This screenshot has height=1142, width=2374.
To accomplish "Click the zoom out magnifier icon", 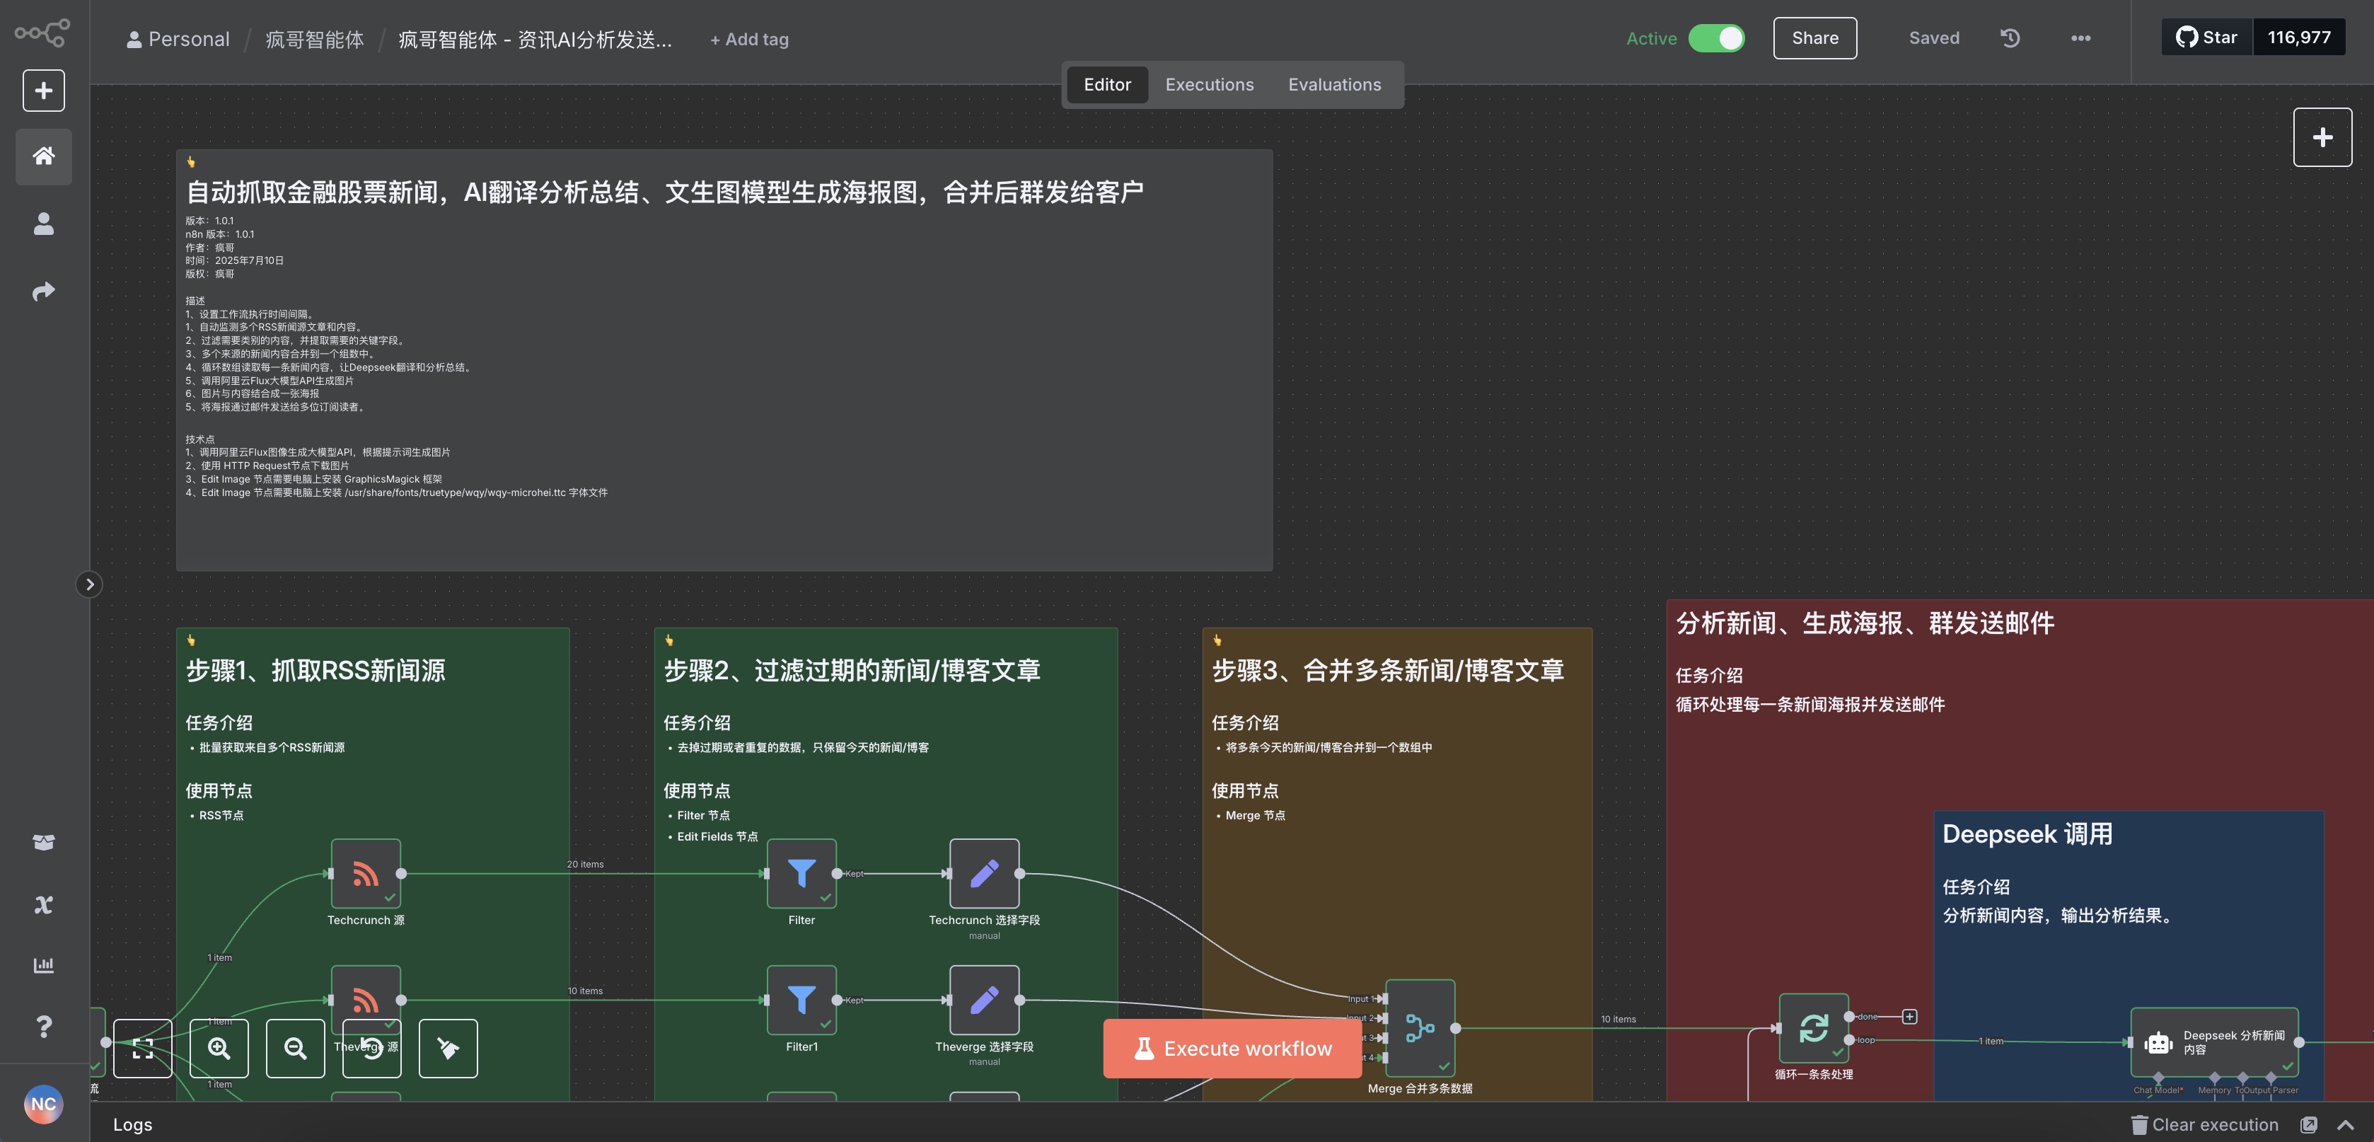I will (x=296, y=1048).
